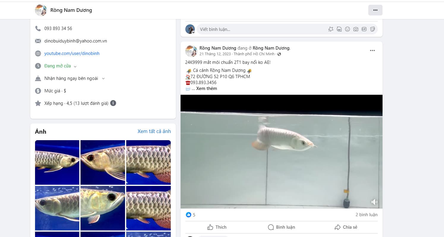Screen dimensions: 444x237
Task: Click Bình luận to comment on post
Action: pyautogui.click(x=281, y=227)
